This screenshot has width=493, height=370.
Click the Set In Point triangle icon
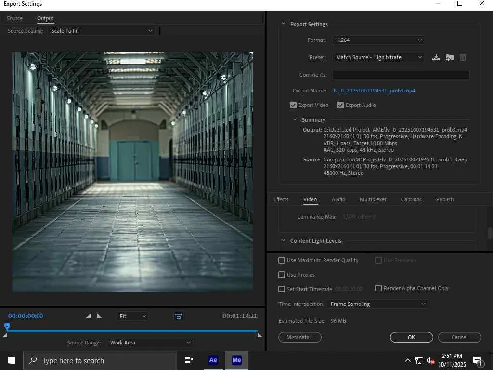pos(88,316)
